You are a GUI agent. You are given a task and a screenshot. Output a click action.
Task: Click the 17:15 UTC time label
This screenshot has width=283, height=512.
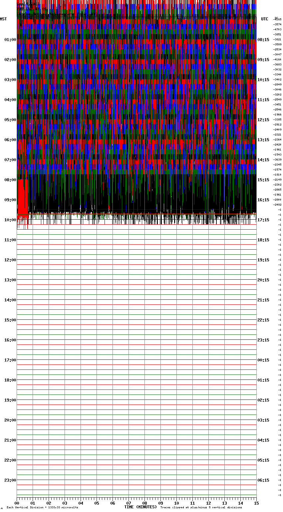pos(263,220)
